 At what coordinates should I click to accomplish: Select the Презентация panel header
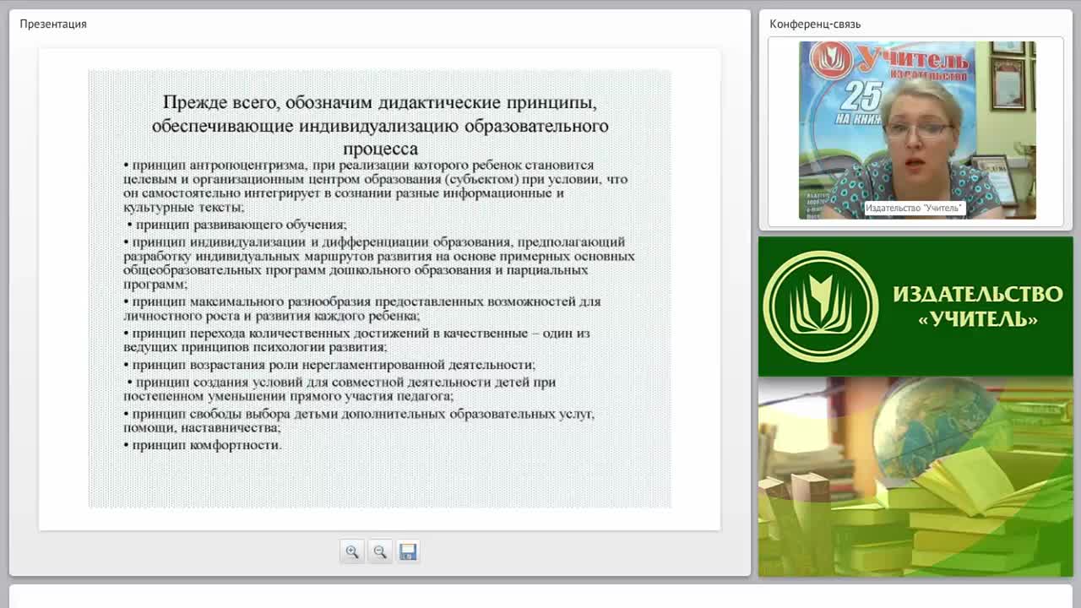pos(53,24)
